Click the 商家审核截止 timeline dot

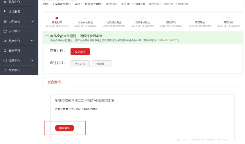pos(85,18)
